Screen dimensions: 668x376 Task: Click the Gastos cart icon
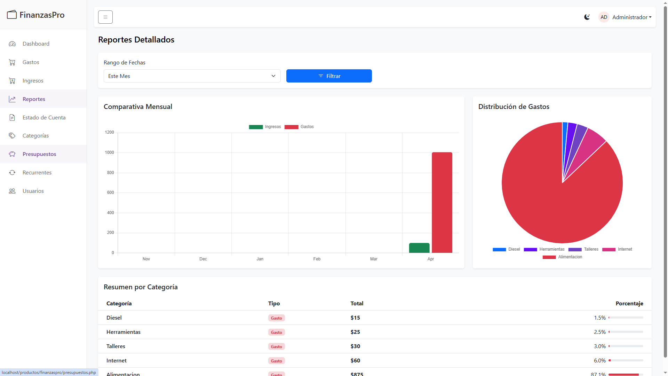point(12,62)
